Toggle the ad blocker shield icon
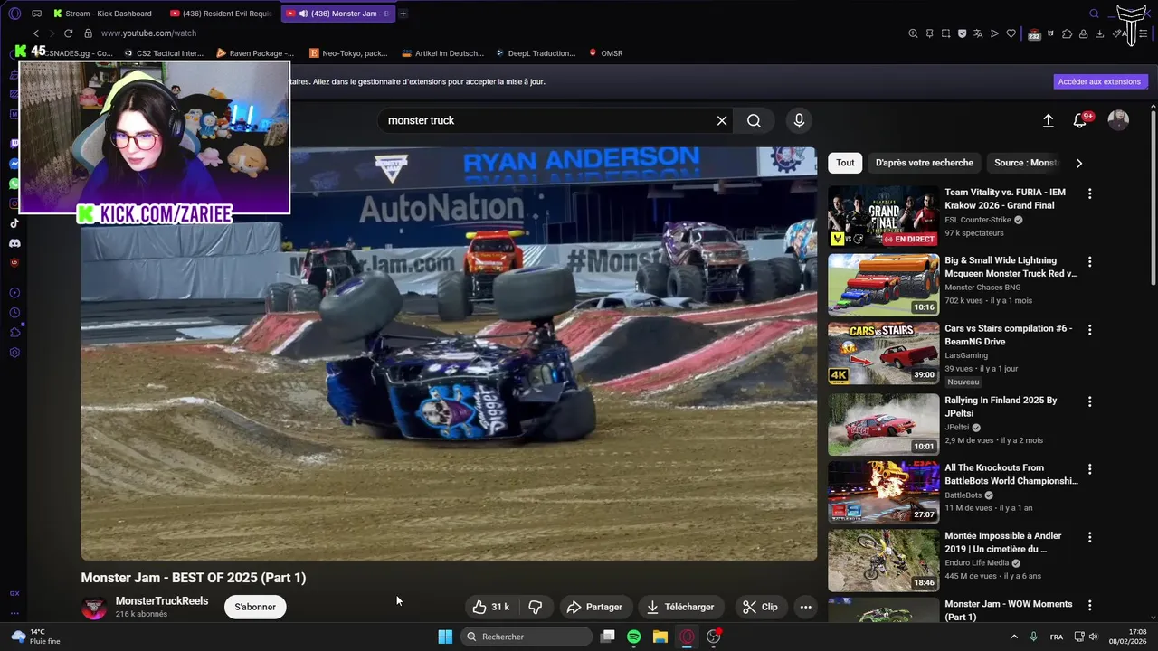 [x=962, y=33]
